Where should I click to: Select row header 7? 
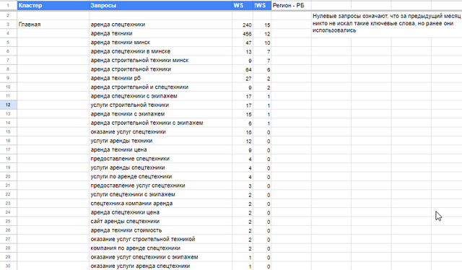tap(8, 60)
